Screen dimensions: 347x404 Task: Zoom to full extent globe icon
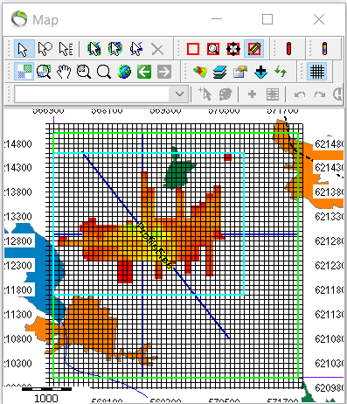point(124,72)
